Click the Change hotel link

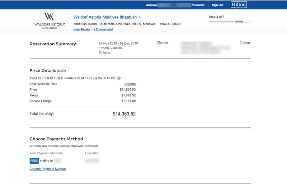[104, 29]
